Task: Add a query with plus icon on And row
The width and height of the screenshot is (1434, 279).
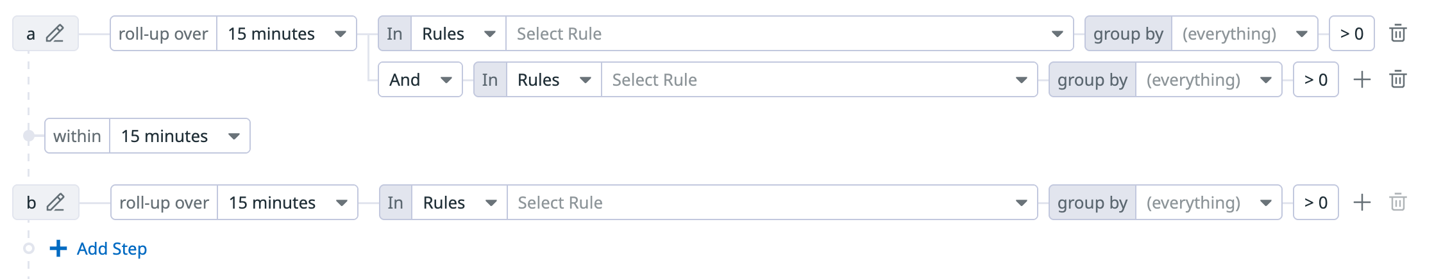Action: [1362, 79]
